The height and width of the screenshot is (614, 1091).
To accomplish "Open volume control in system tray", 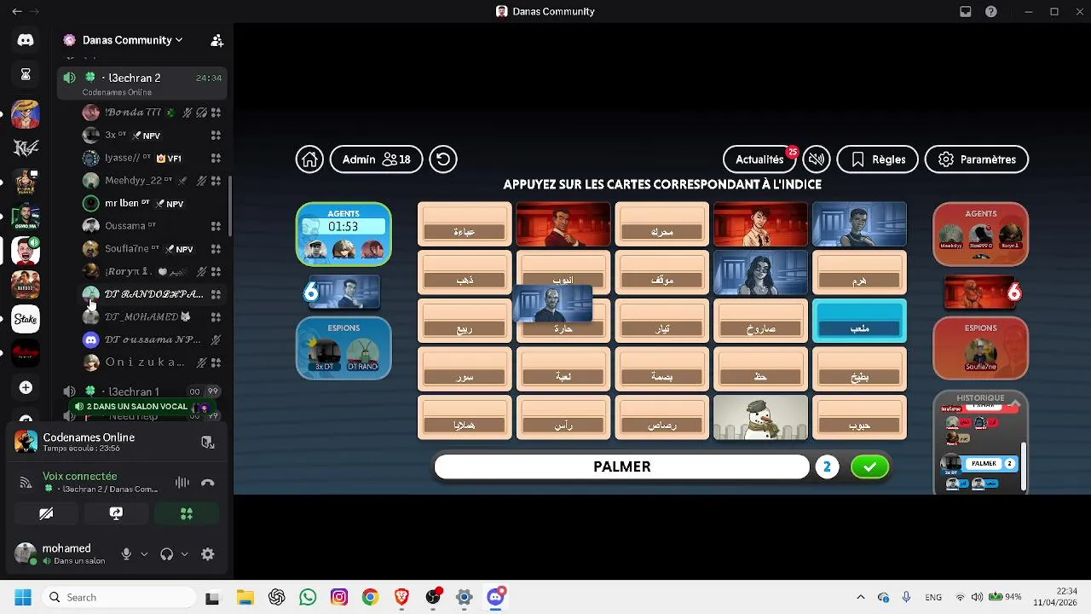I will click(977, 598).
